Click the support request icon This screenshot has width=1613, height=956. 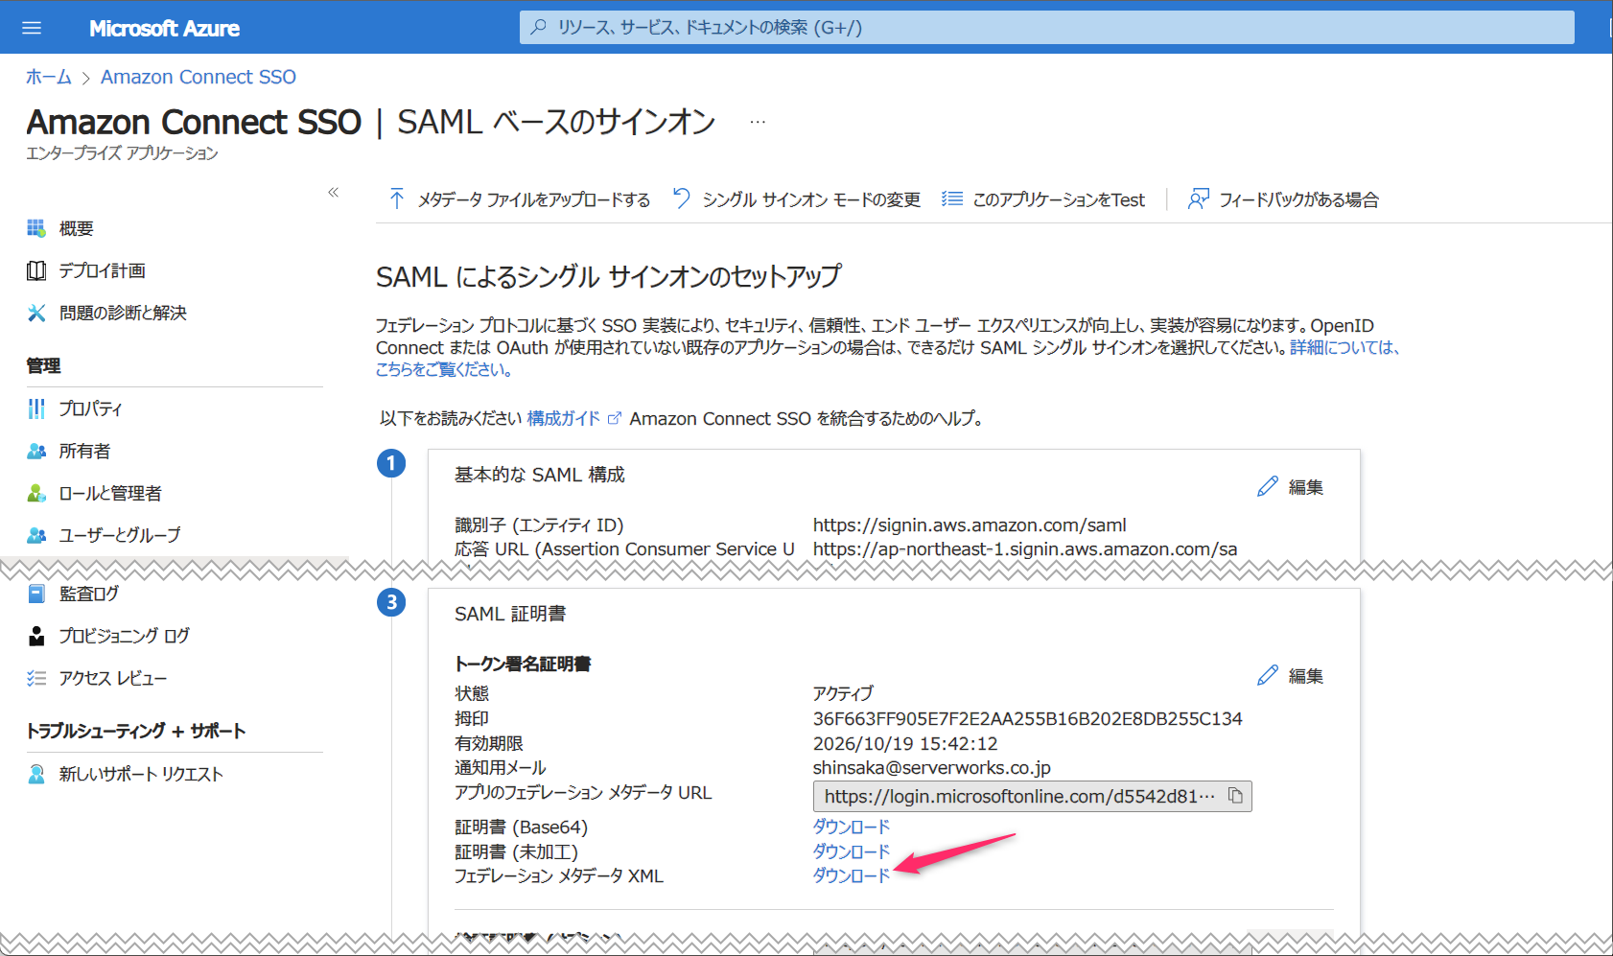click(x=36, y=774)
